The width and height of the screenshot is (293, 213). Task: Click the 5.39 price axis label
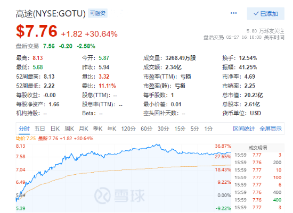[21, 208]
